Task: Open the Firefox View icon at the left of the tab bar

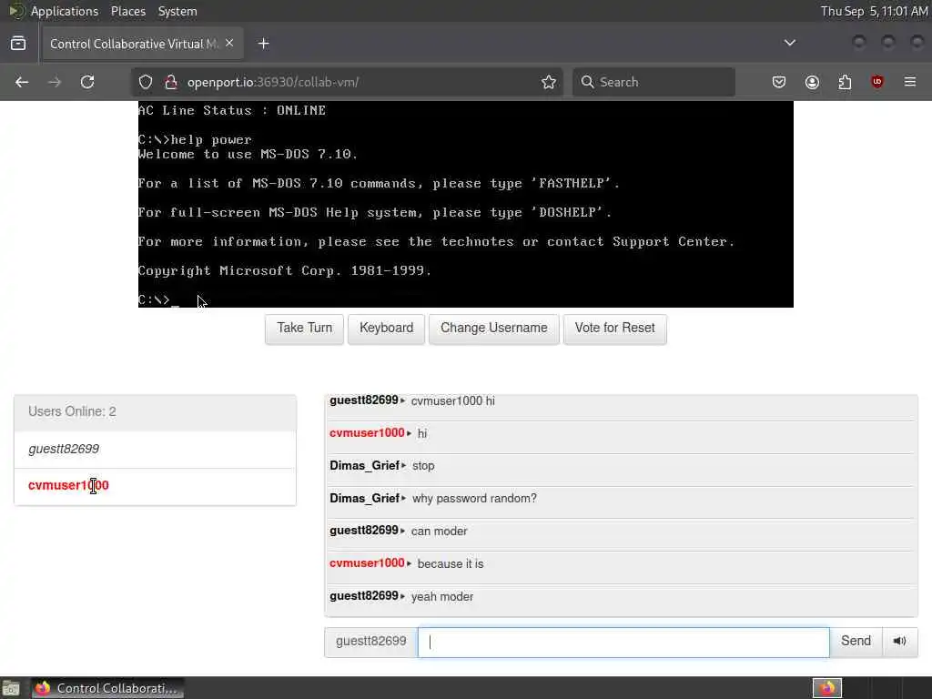Action: [x=18, y=44]
